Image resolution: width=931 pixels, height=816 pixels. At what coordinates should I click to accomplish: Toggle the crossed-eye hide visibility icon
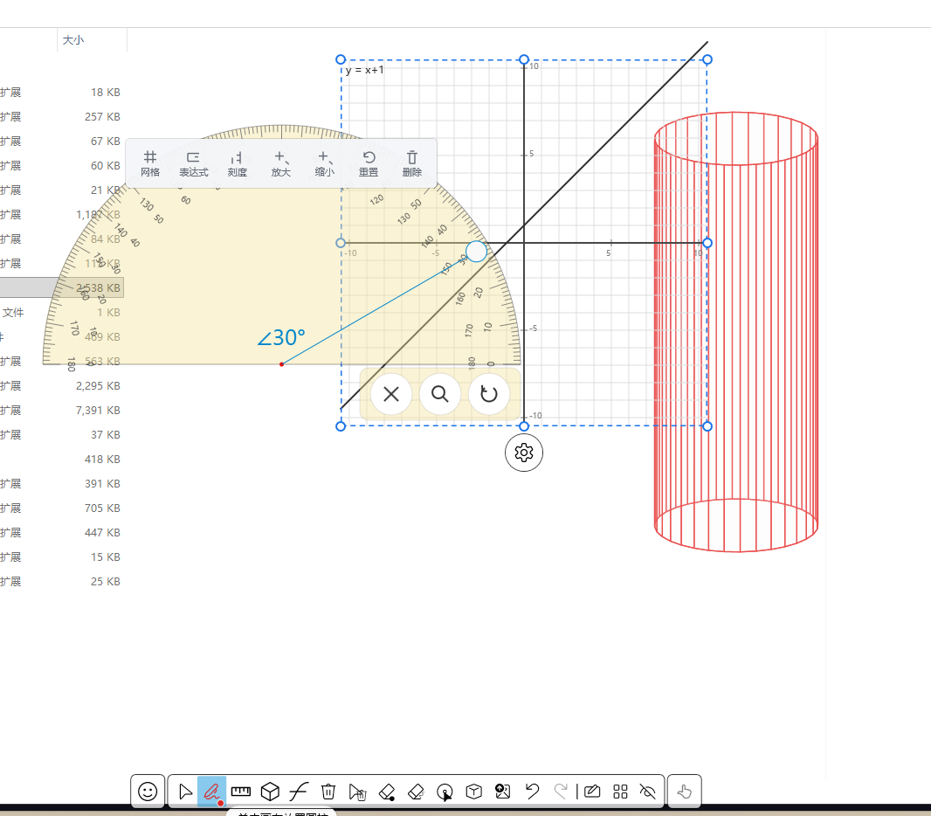pos(648,792)
